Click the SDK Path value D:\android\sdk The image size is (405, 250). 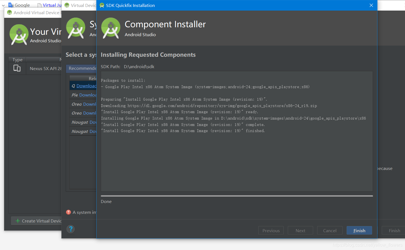pyautogui.click(x=139, y=66)
